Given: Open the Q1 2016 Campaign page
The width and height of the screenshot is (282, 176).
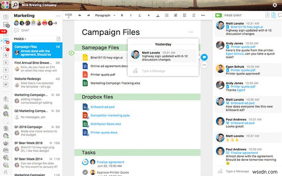Looking at the screenshot, I should click(x=37, y=131).
